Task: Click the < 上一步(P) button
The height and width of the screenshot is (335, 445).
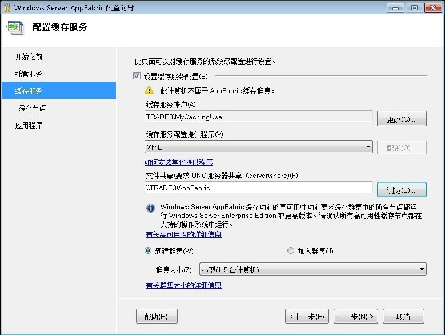Action: [307, 316]
